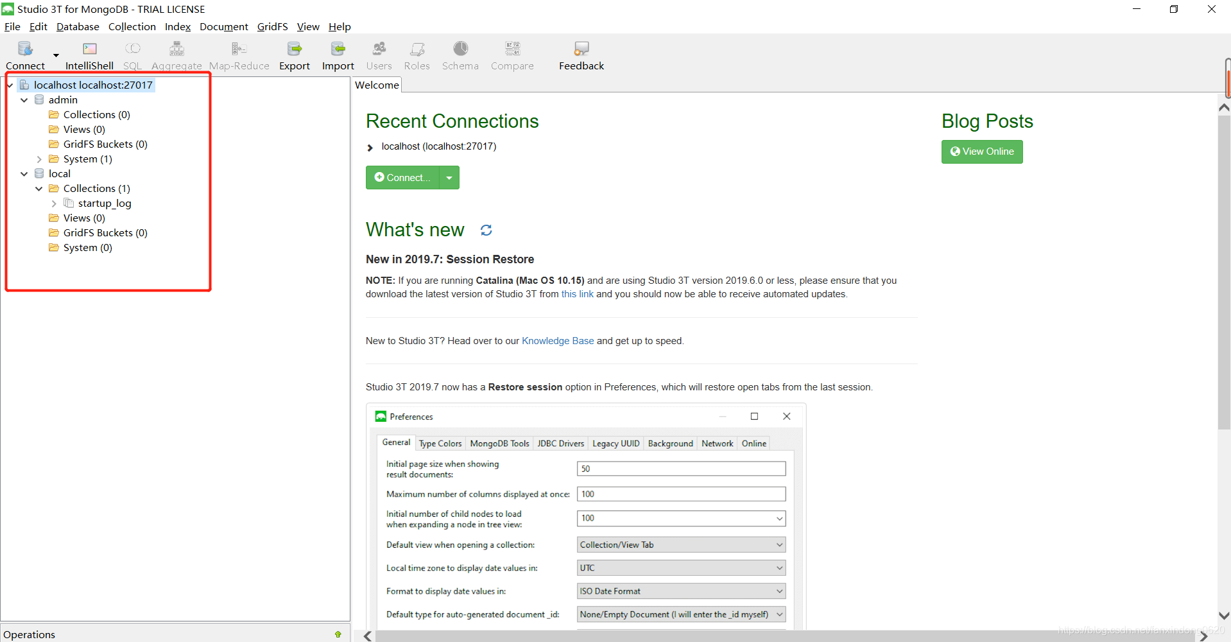This screenshot has height=642, width=1231.
Task: Open the GridFS menu
Action: click(x=272, y=26)
